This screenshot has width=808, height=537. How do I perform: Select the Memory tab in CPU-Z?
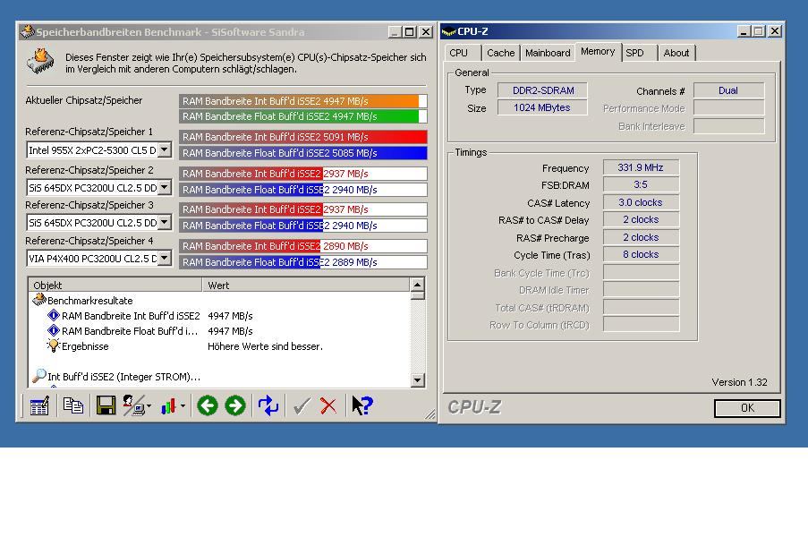point(598,52)
